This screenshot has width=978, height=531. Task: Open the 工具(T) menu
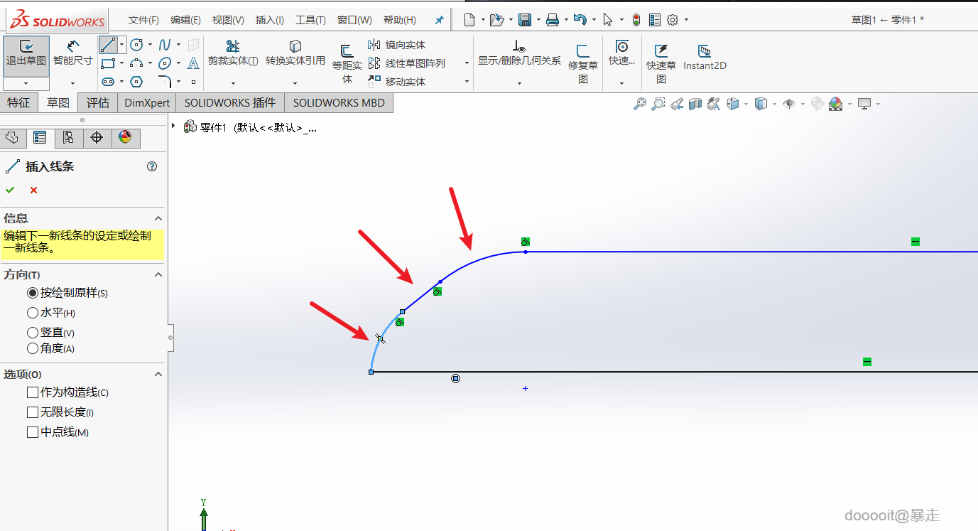tap(310, 20)
